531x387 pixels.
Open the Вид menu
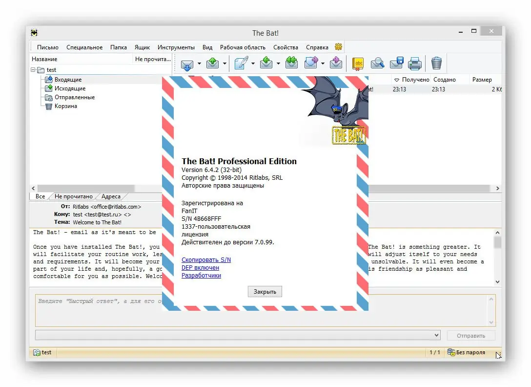click(207, 47)
